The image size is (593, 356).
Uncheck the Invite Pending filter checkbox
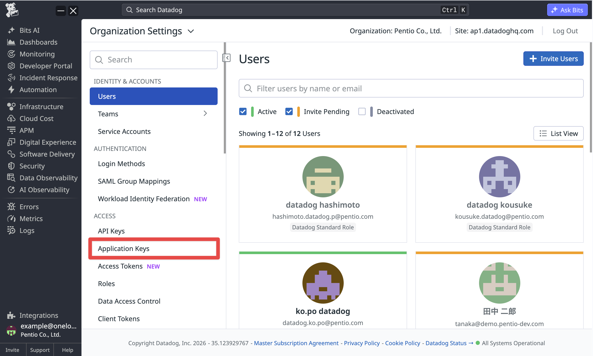pos(289,112)
